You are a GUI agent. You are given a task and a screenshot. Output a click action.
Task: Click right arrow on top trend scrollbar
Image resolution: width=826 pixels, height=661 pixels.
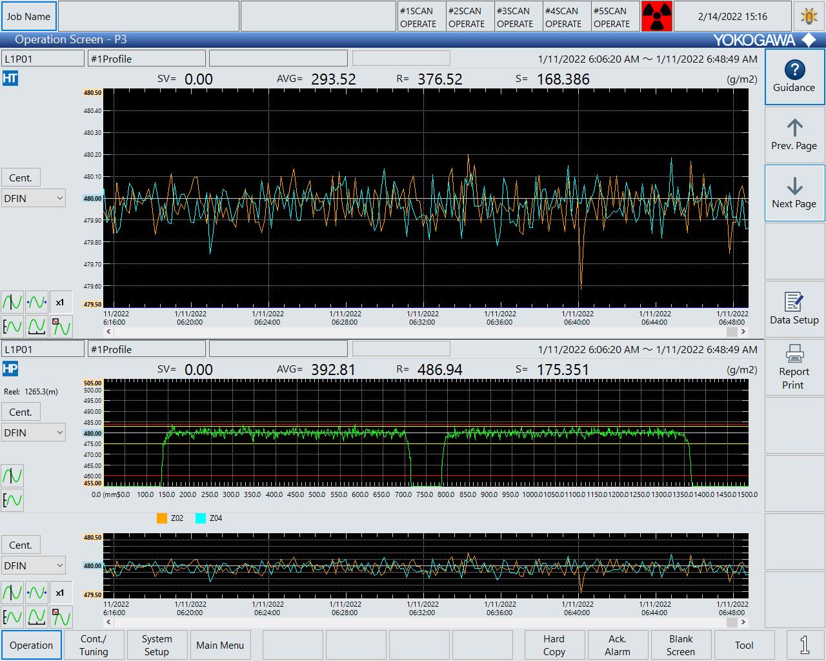[743, 332]
